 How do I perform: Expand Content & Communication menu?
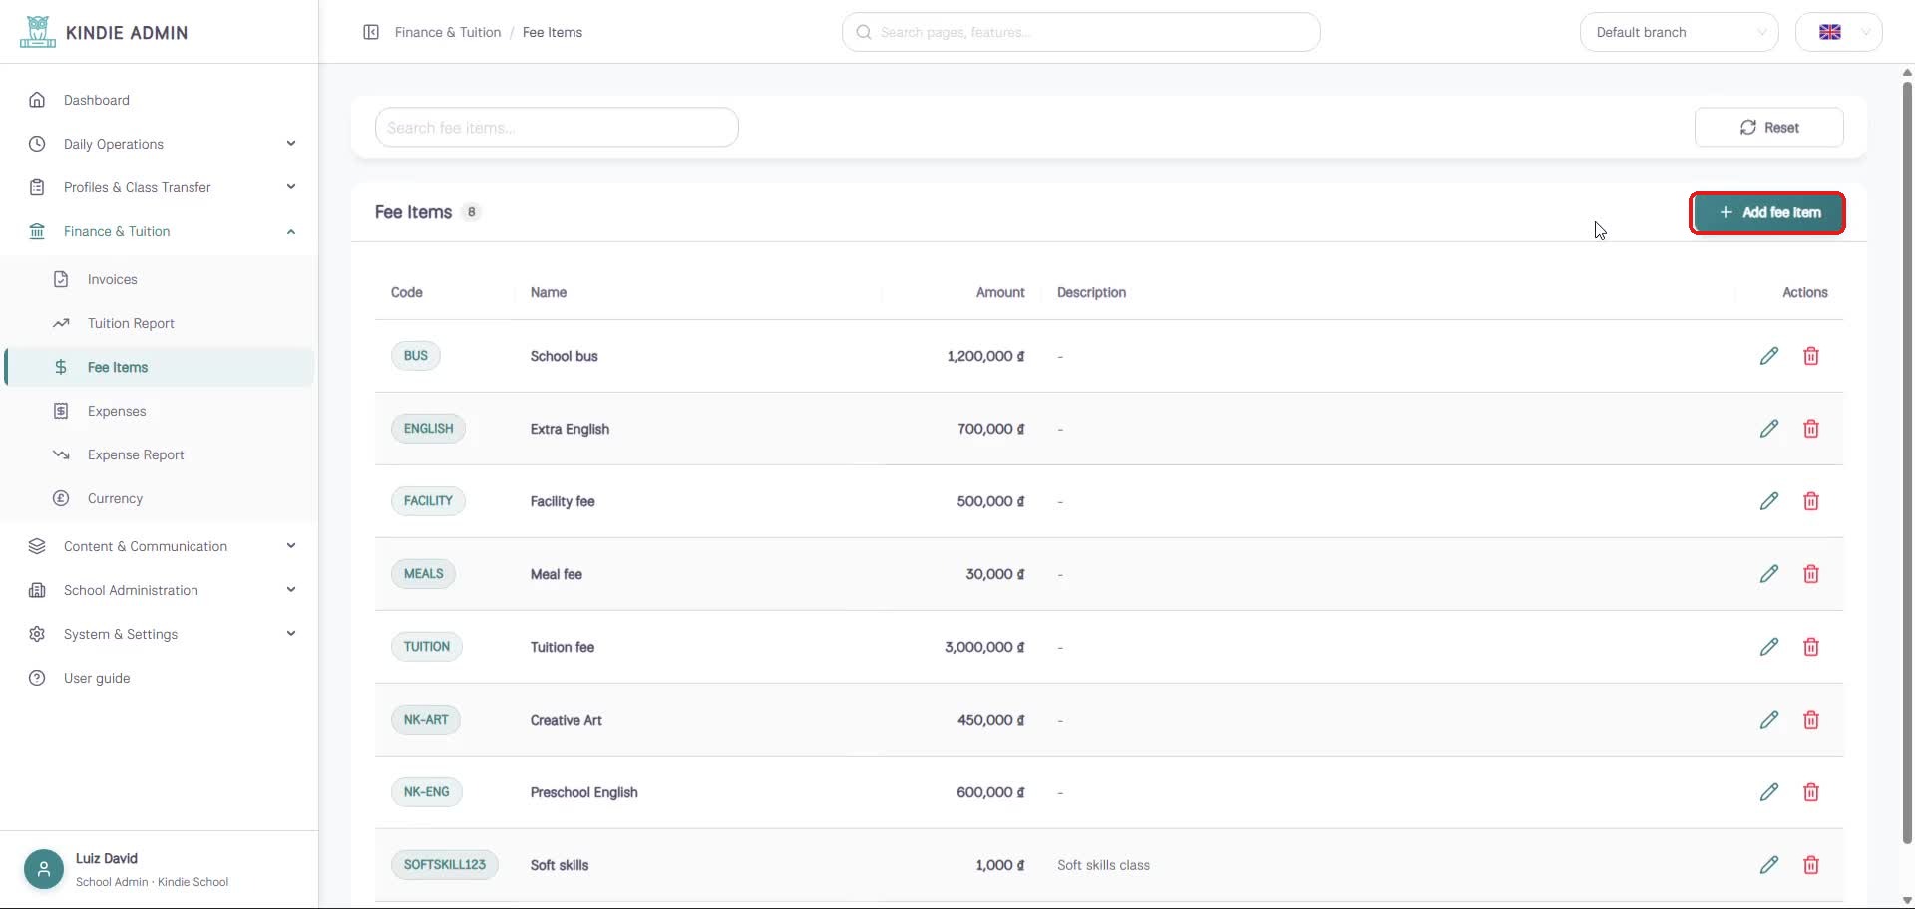tap(160, 546)
